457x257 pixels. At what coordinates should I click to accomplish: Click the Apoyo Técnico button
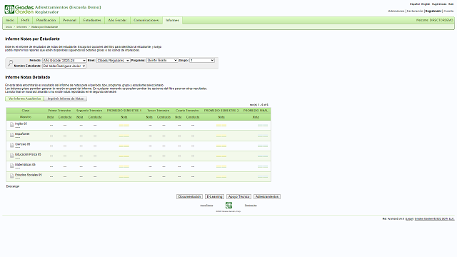(x=238, y=197)
